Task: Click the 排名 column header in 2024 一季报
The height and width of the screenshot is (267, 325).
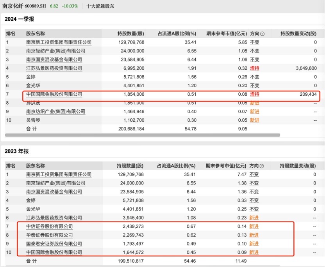Action: pyautogui.click(x=11, y=33)
